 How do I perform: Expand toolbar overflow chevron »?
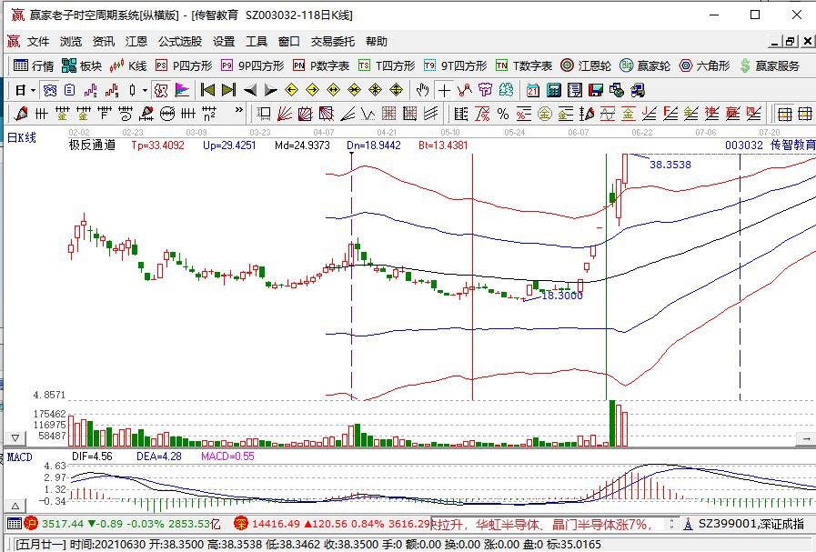[x=239, y=110]
